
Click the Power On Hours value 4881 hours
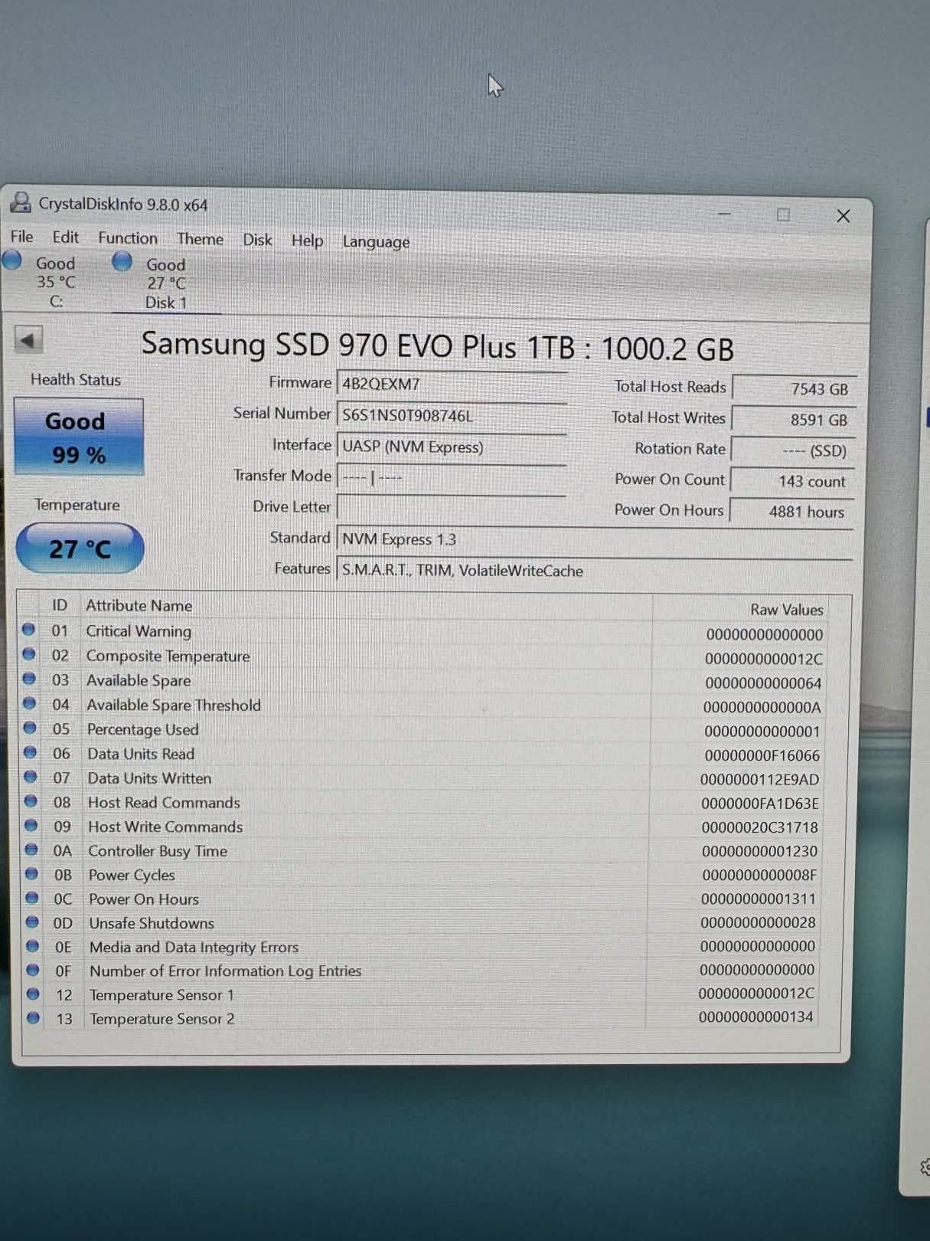[x=791, y=512]
